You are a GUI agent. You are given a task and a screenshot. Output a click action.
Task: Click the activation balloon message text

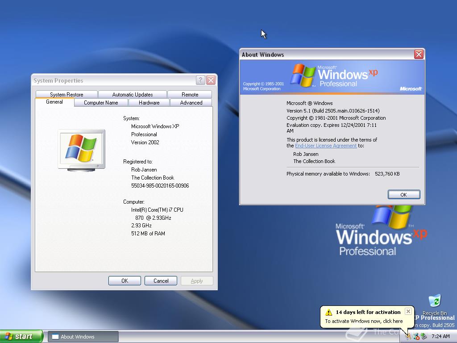tap(364, 321)
